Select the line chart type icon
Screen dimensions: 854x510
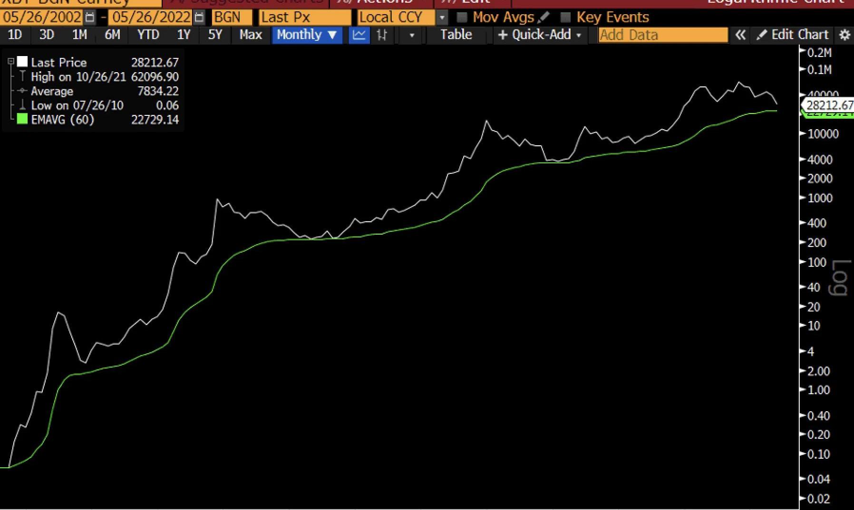click(359, 35)
